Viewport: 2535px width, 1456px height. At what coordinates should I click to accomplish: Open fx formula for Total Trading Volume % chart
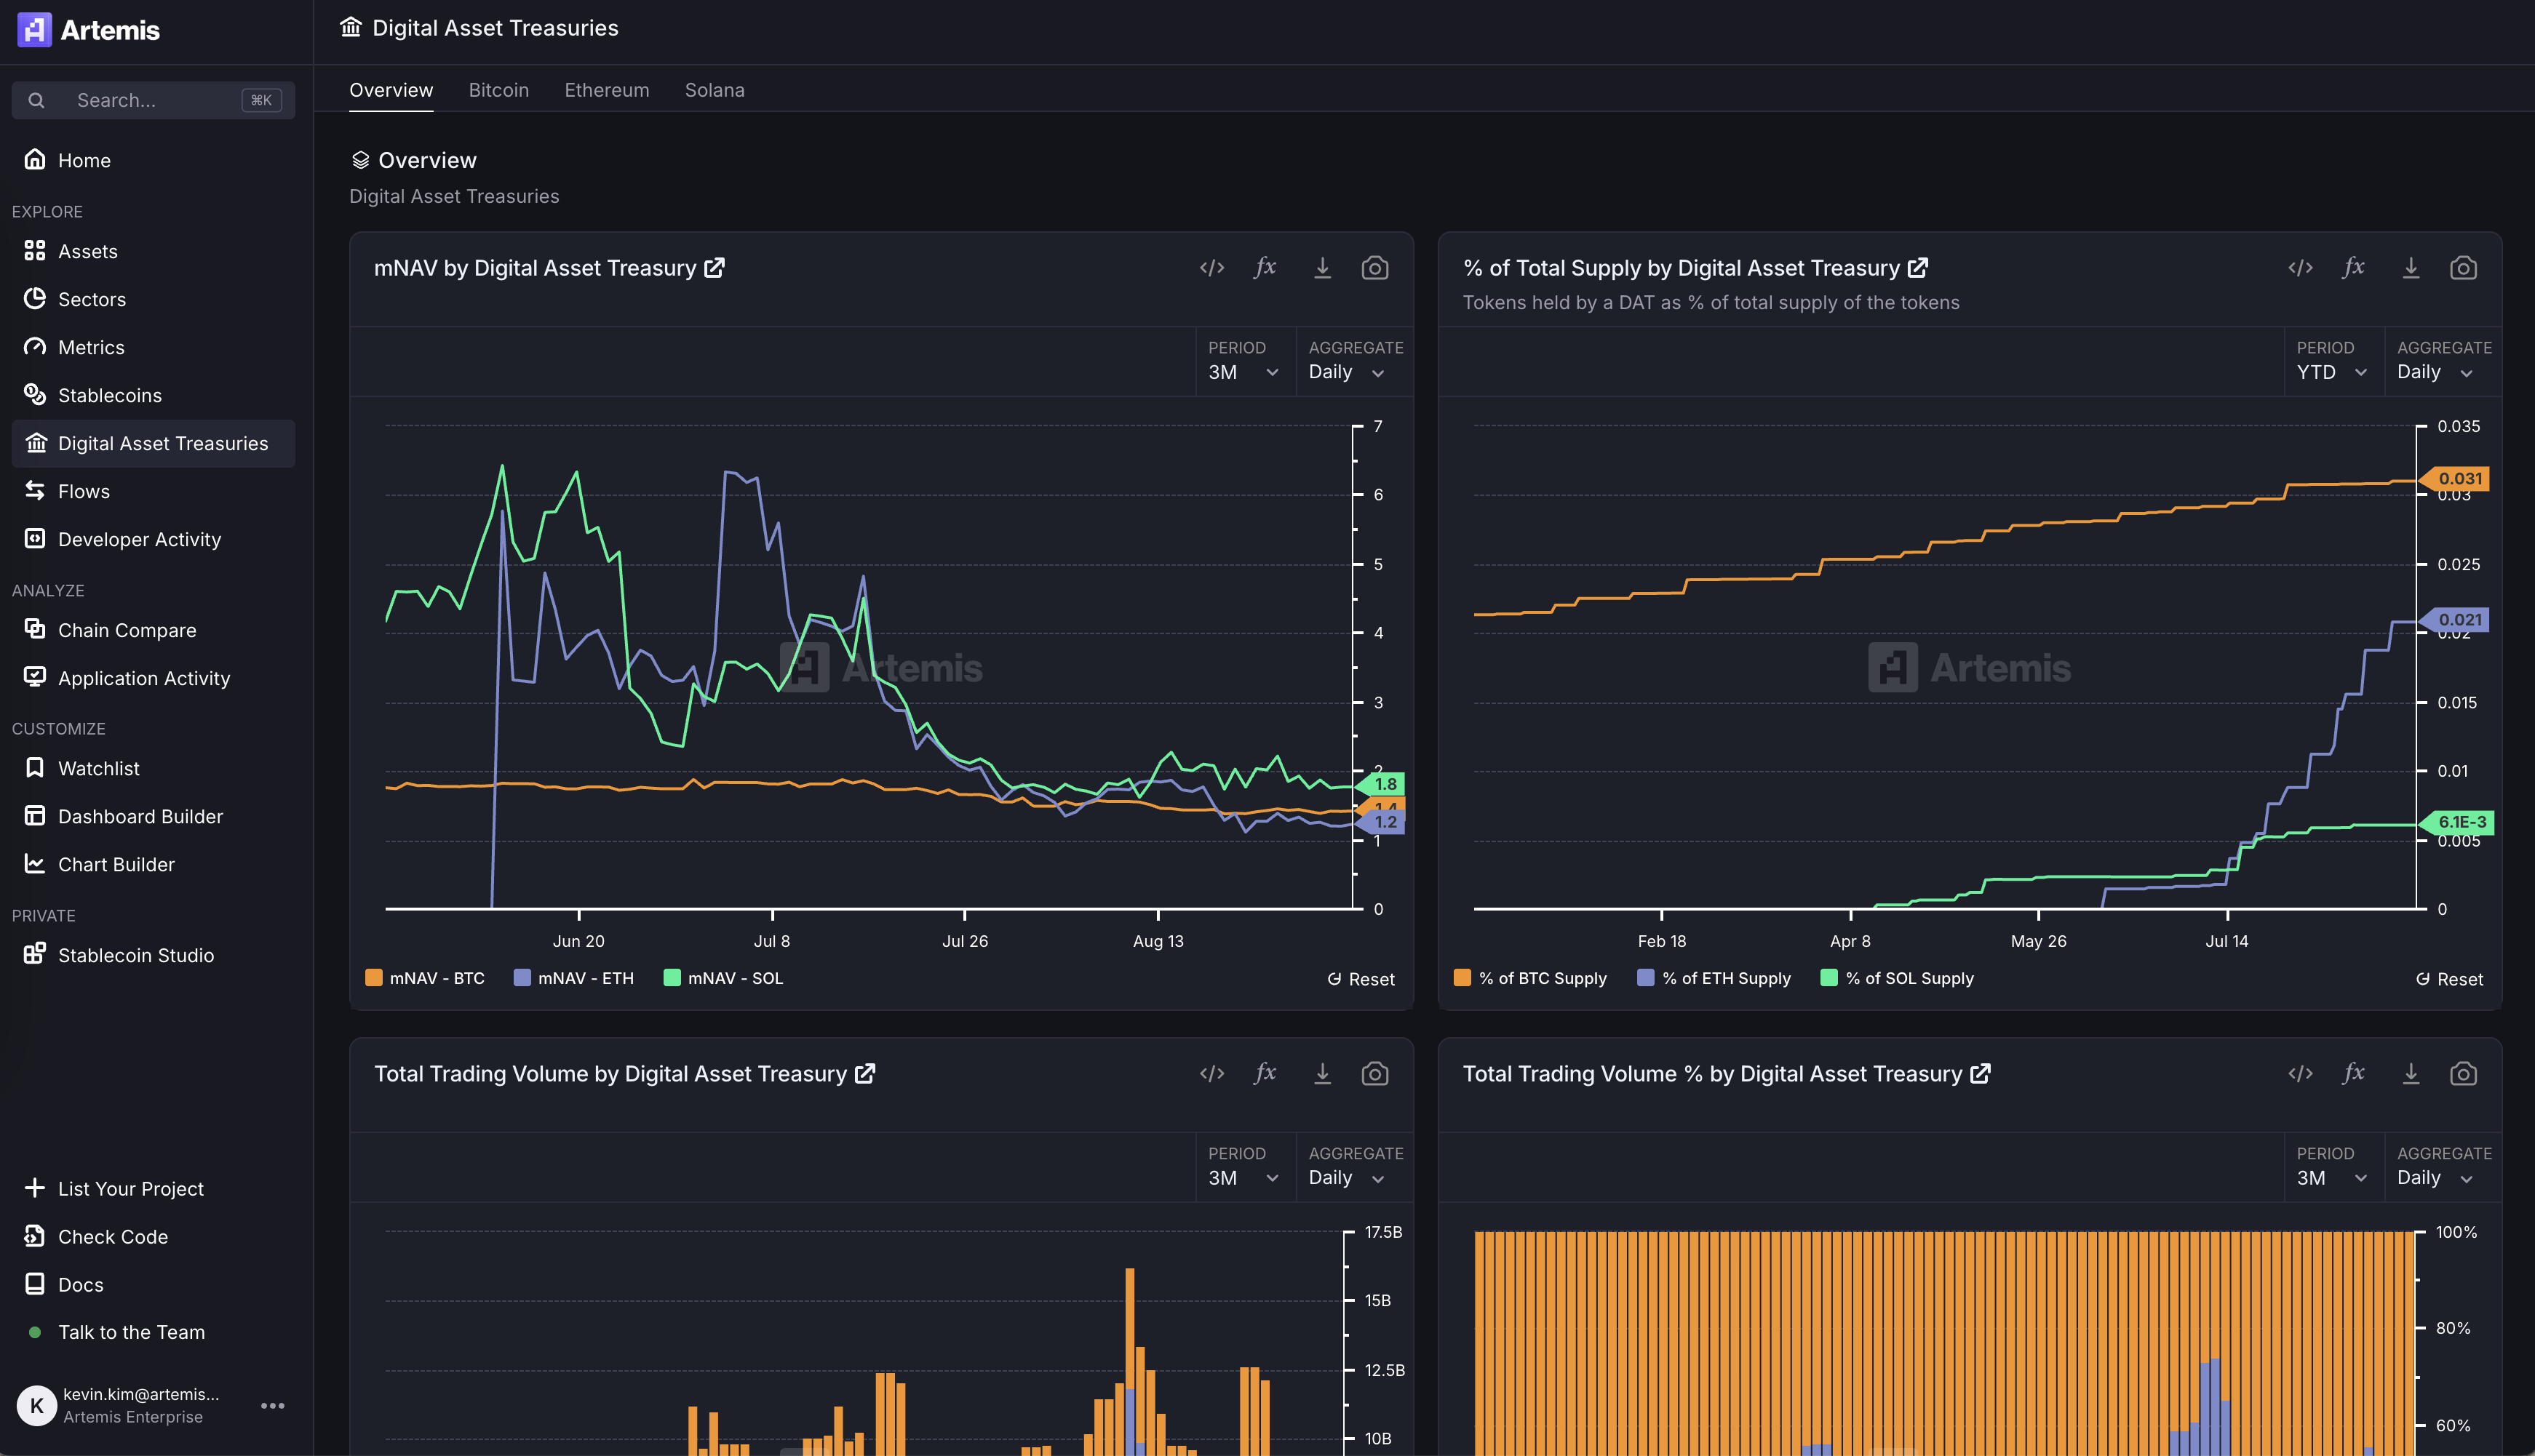pos(2354,1073)
